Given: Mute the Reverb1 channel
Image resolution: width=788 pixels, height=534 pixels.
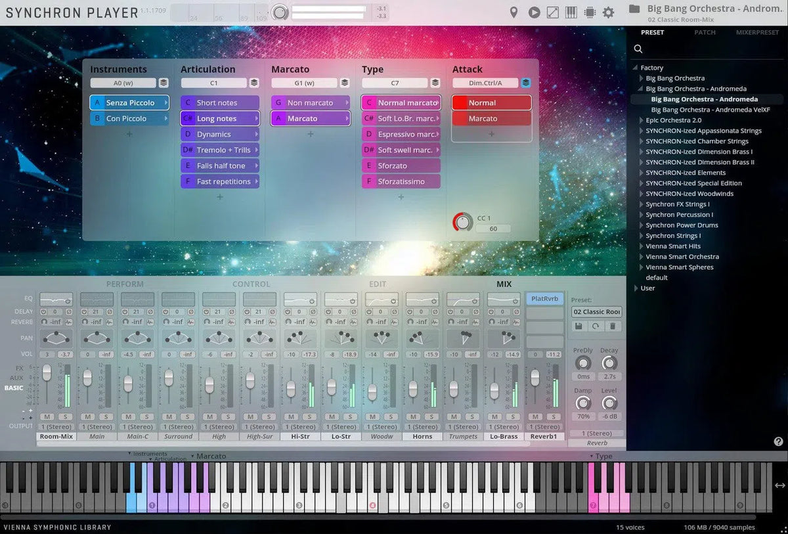Looking at the screenshot, I should tap(535, 416).
